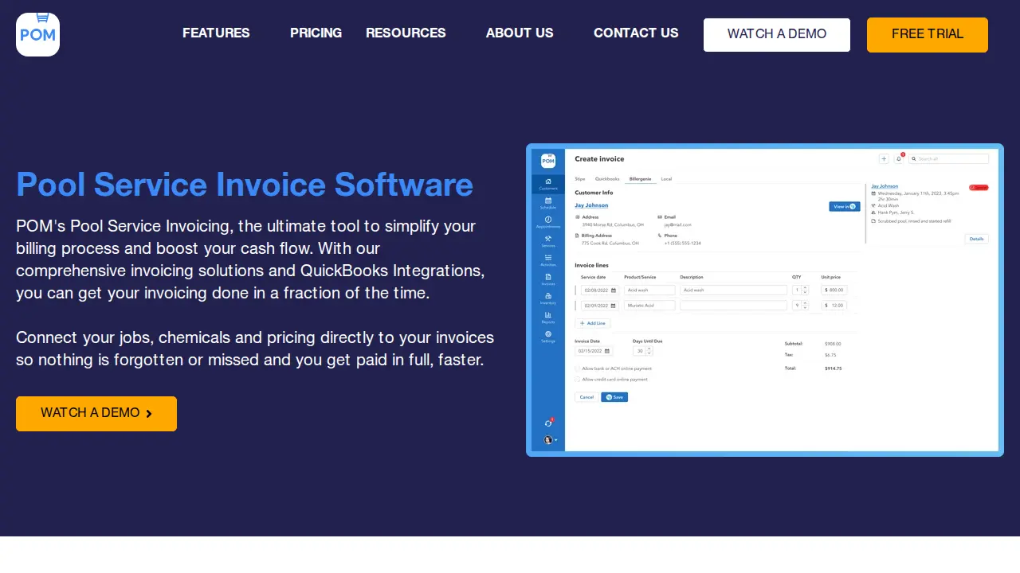Click the 800.00 unit price field
This screenshot has width=1020, height=573.
click(834, 290)
